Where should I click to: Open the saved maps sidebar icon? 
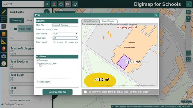pyautogui.click(x=4, y=27)
